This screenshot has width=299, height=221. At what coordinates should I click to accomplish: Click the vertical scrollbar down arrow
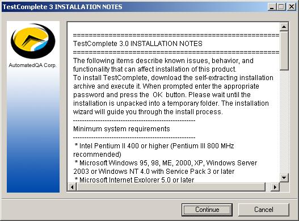tap(284, 178)
